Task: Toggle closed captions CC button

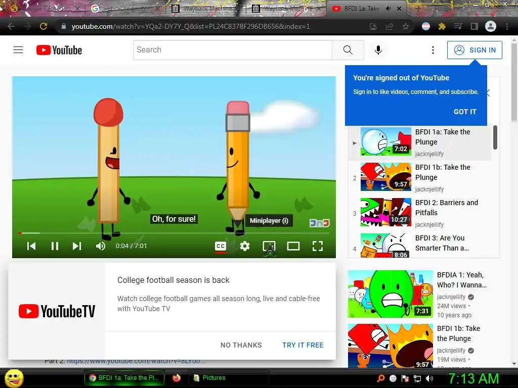Action: pos(221,246)
